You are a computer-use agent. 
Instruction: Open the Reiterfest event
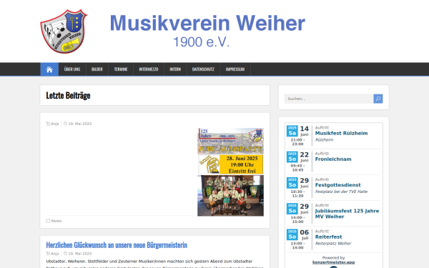[x=328, y=237]
